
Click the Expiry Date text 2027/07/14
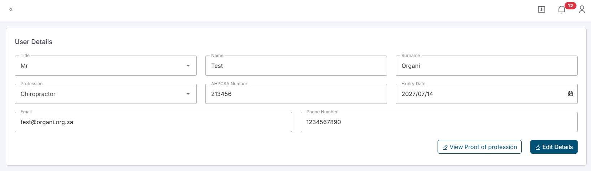pyautogui.click(x=417, y=94)
